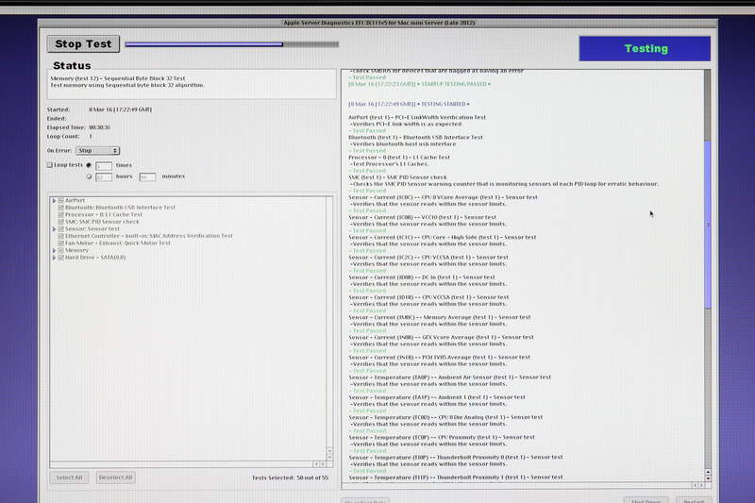Toggle Ethernet Controller MAC Address test checkbox
The image size is (755, 503).
pyautogui.click(x=61, y=236)
